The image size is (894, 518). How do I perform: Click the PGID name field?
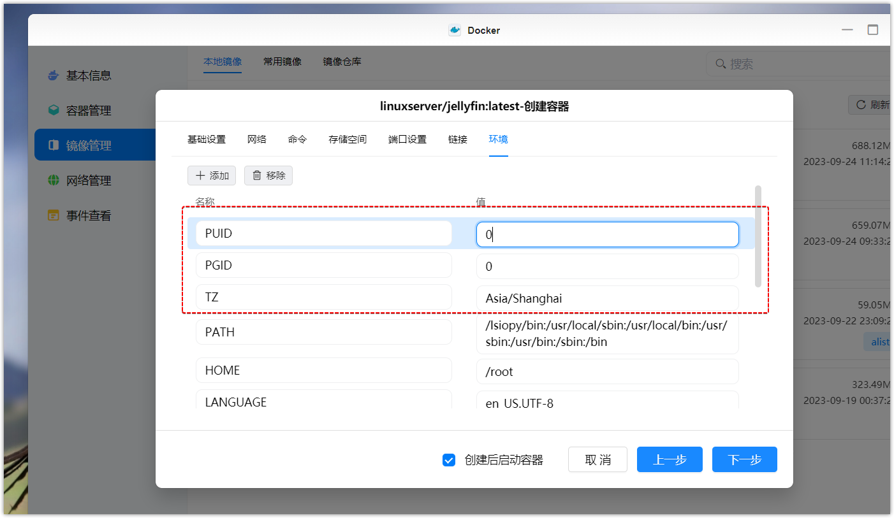[x=324, y=265]
